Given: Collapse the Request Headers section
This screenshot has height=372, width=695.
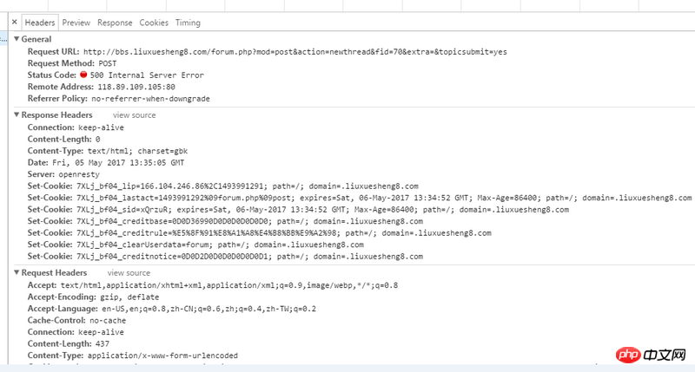Looking at the screenshot, I should [x=17, y=273].
